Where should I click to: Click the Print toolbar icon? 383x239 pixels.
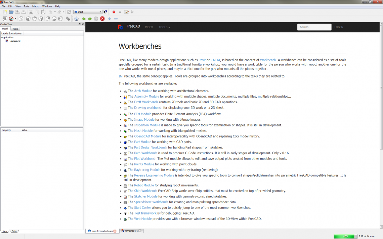click(24, 12)
